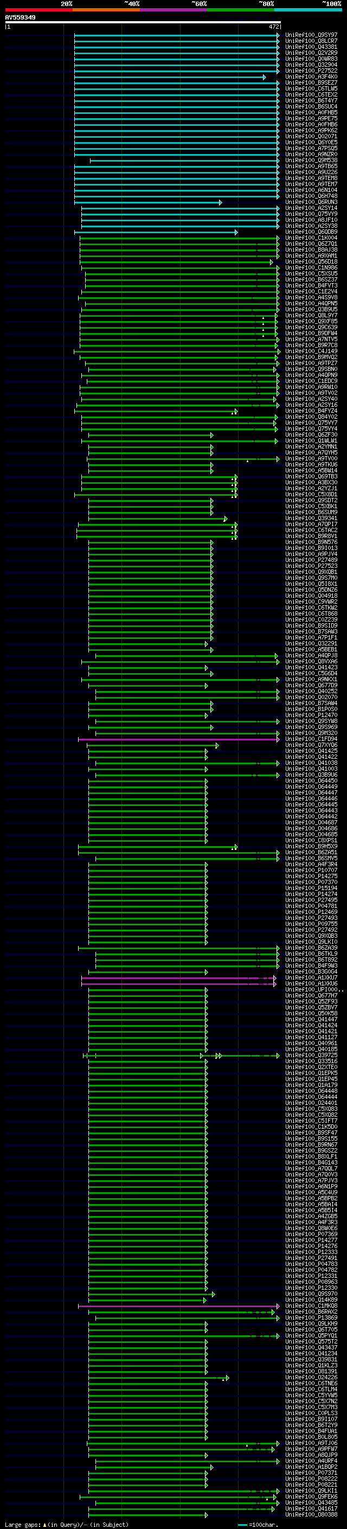The width and height of the screenshot is (347, 1529).
Task: Select the label UniRef100_Q7XYQ6
Action: [311, 745]
